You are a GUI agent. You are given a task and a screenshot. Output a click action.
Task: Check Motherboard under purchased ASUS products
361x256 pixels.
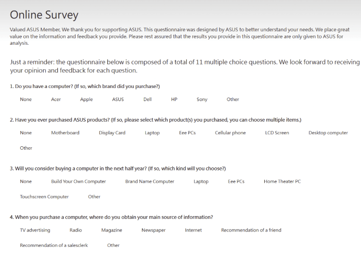point(65,133)
